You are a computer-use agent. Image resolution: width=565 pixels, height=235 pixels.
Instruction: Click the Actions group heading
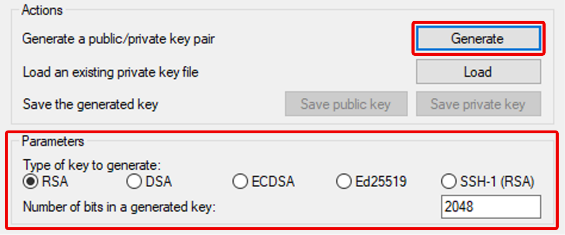coord(42,10)
